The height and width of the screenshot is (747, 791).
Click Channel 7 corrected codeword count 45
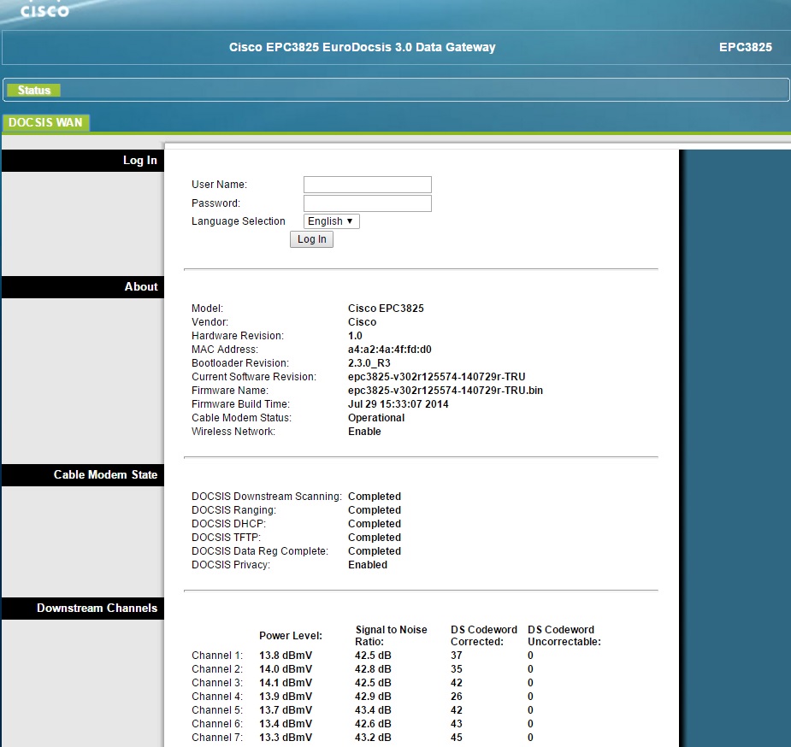coord(457,737)
